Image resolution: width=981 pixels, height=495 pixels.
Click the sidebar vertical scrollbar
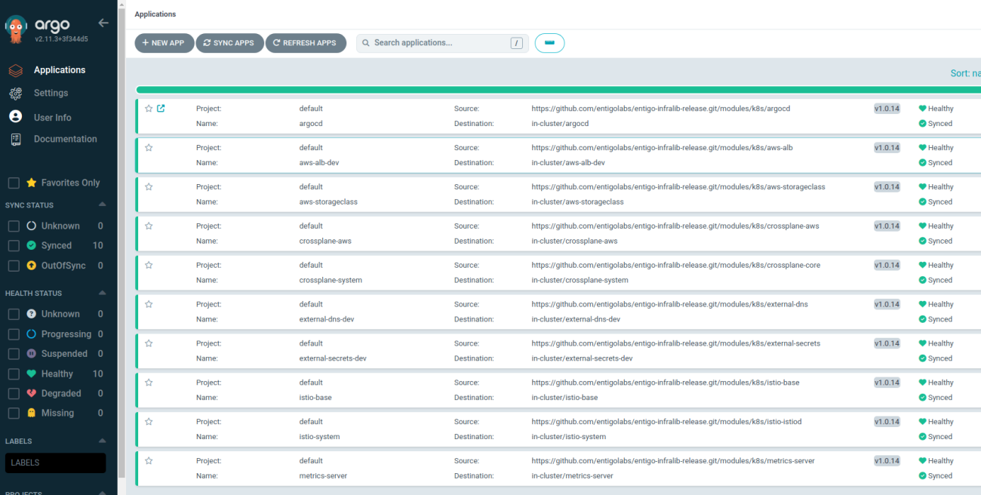pyautogui.click(x=121, y=241)
